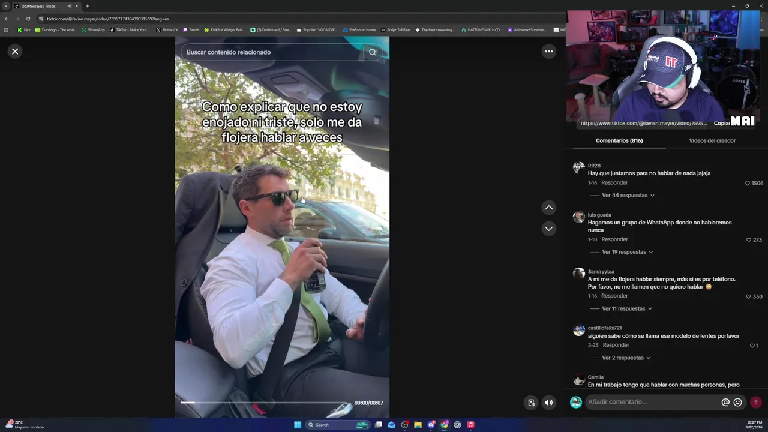Mute the video with the speaker icon
Image resolution: width=768 pixels, height=432 pixels.
(548, 403)
